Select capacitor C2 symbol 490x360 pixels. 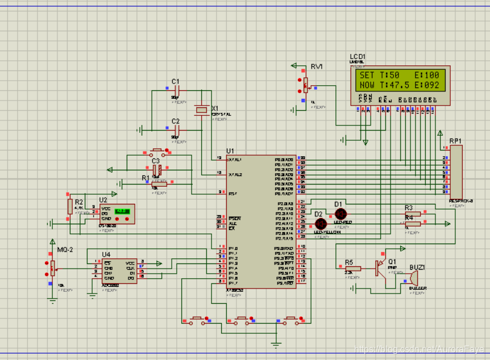point(177,130)
